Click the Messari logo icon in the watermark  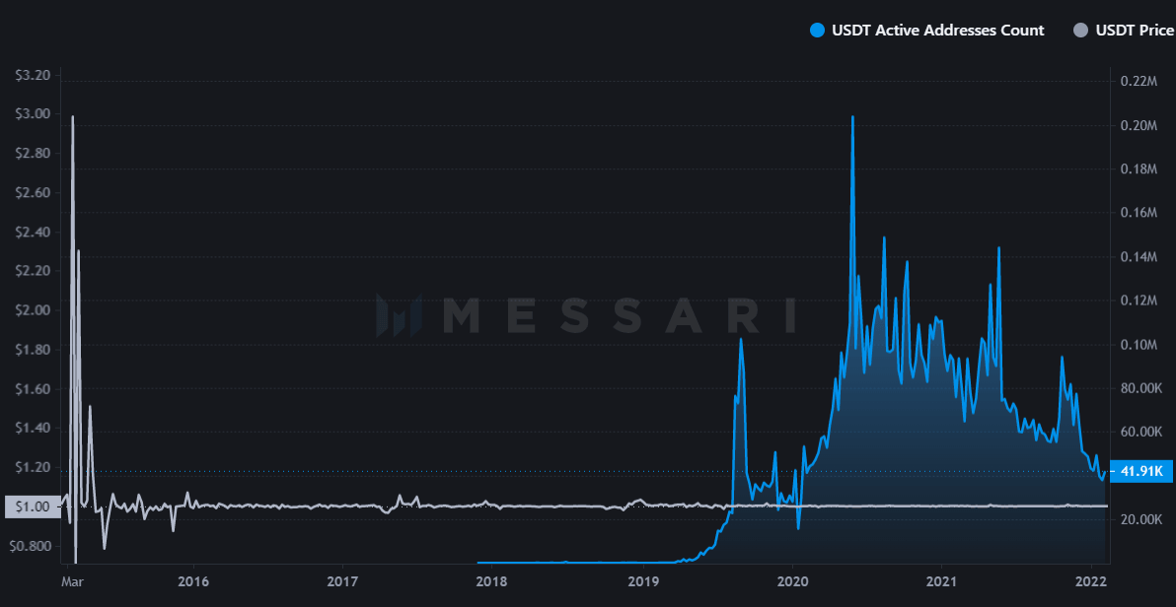pyautogui.click(x=399, y=315)
